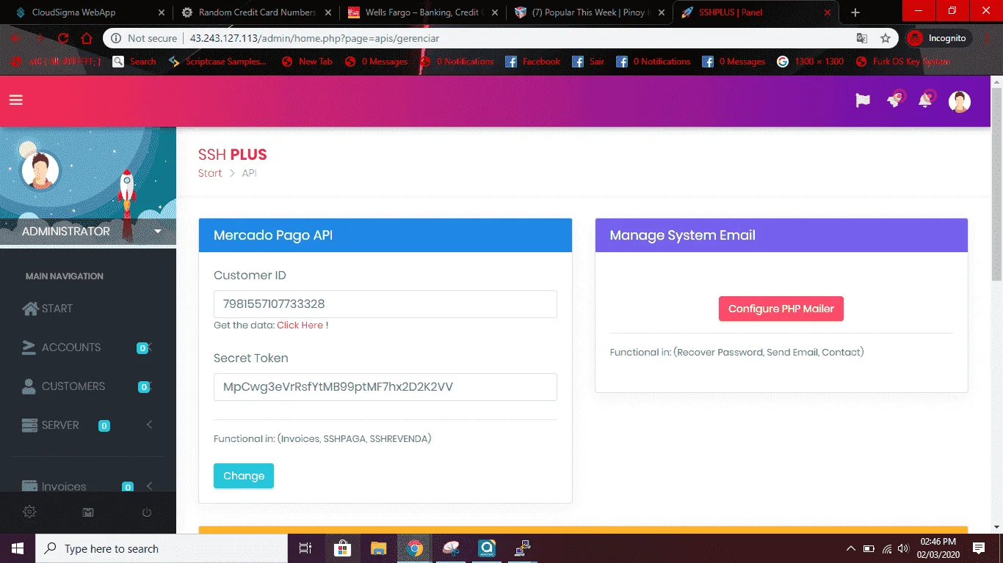
Task: Click the Start breadcrumb link
Action: pos(210,174)
